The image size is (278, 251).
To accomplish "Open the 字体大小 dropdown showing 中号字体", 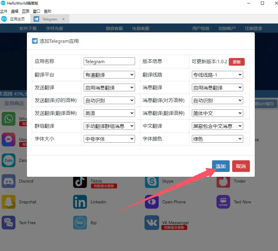I will click(109, 139).
